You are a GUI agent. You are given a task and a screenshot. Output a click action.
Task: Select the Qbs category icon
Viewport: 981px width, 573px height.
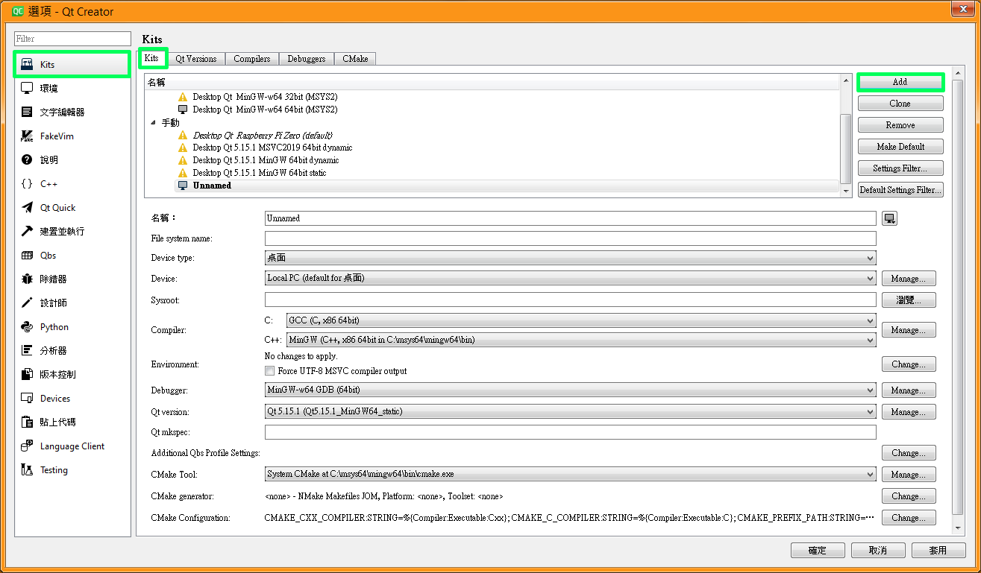[27, 256]
